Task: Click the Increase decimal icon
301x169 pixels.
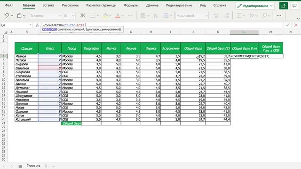Action: pyautogui.click(x=216, y=15)
